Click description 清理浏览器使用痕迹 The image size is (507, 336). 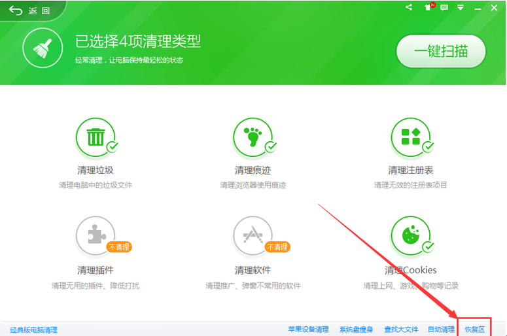click(253, 185)
